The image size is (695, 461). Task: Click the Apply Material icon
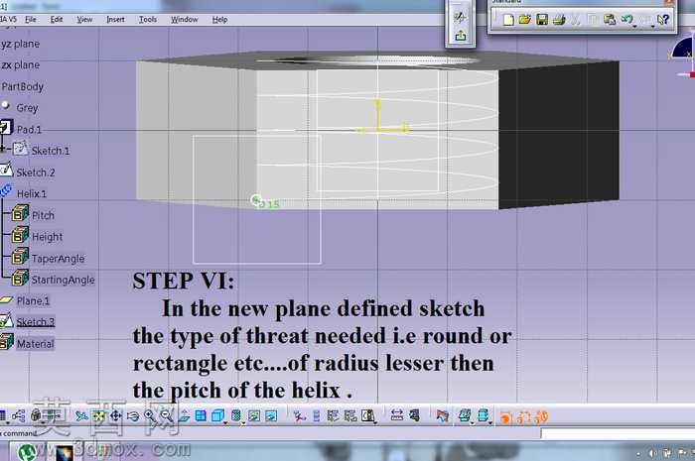pos(443,415)
